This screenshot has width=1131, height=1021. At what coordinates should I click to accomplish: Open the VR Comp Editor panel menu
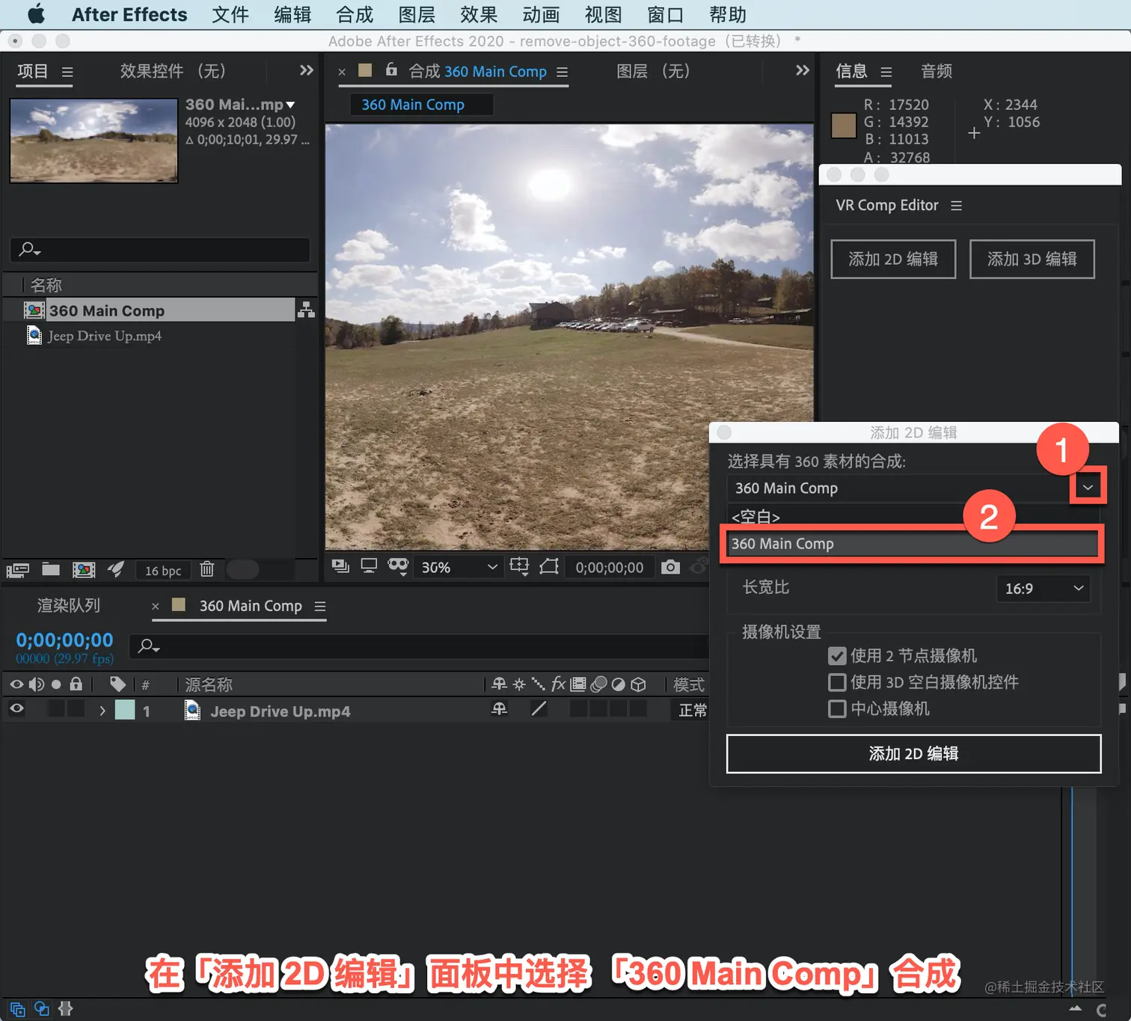pyautogui.click(x=956, y=206)
